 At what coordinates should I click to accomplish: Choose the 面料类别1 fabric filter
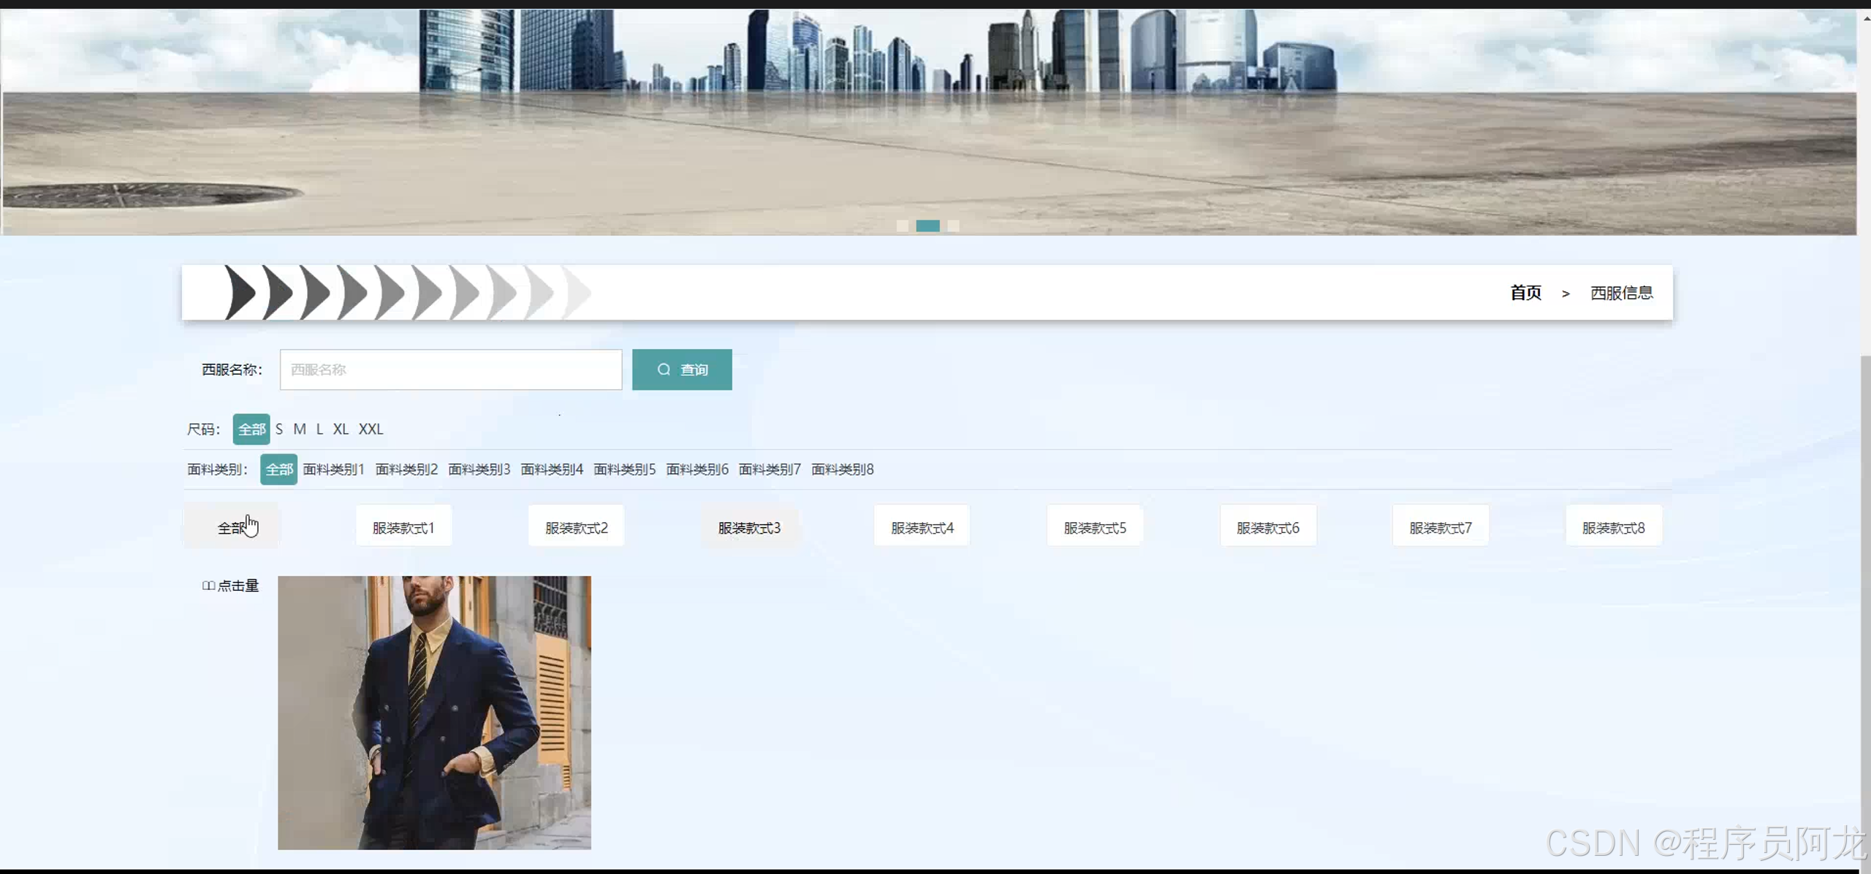tap(333, 469)
